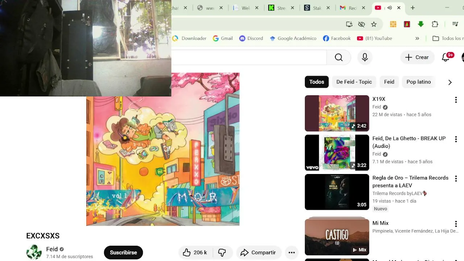The height and width of the screenshot is (261, 464).
Task: Dislike the video with thumbs down
Action: click(222, 253)
